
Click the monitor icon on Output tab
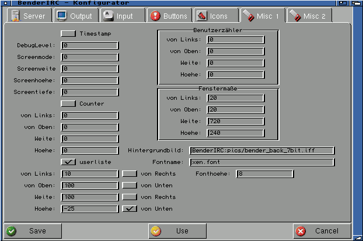coord(62,16)
